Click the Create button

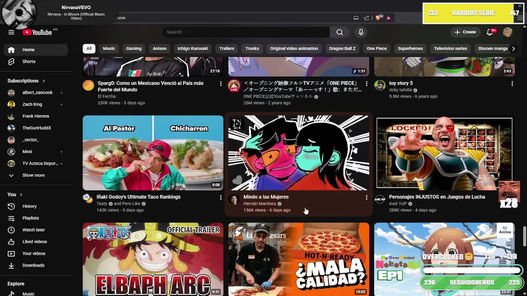click(465, 32)
